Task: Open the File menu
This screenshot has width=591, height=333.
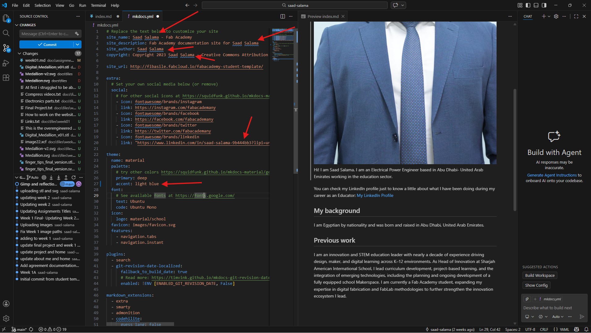Action: click(x=15, y=5)
